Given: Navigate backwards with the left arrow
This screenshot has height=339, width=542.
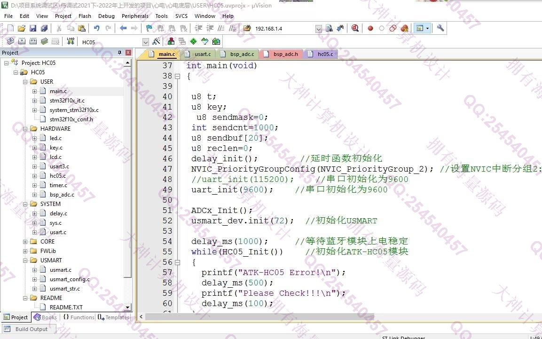Looking at the screenshot, I should [123, 28].
